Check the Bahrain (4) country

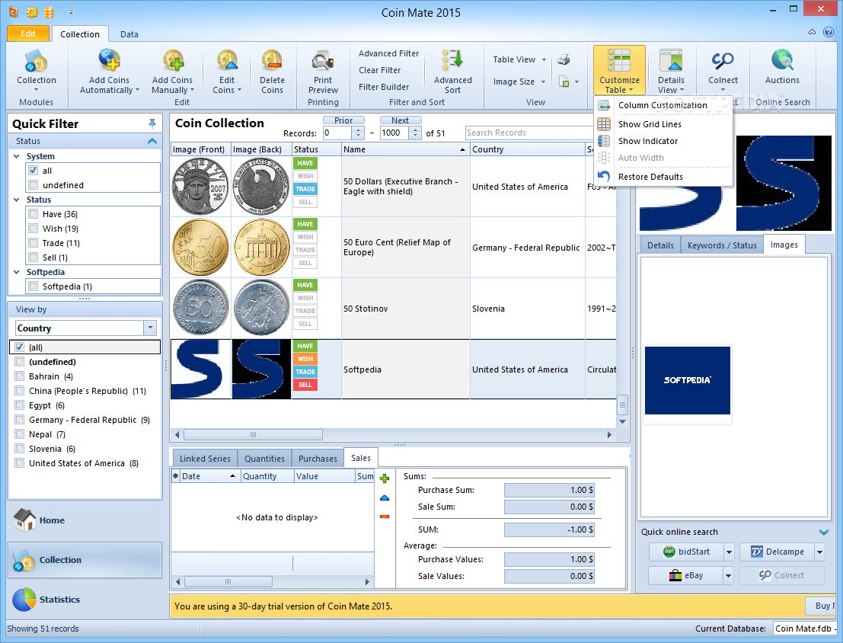pyautogui.click(x=20, y=376)
